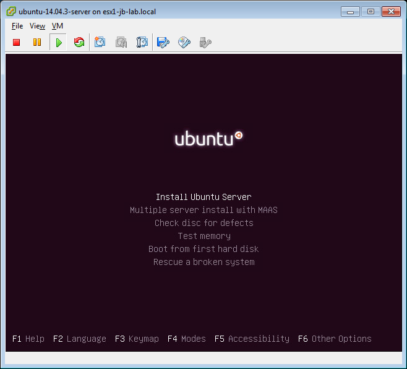Click the CD/DVD drive connect icon
The image size is (407, 369).
[184, 42]
